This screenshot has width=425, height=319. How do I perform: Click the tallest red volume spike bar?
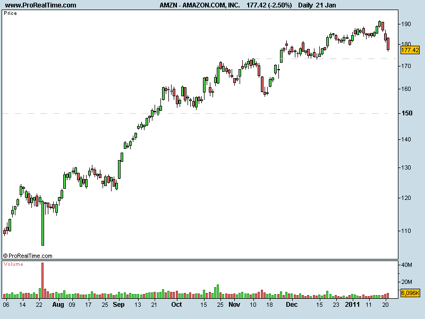click(42, 281)
